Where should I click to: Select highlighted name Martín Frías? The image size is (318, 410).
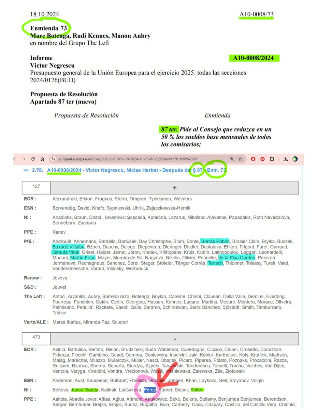coord(83,258)
